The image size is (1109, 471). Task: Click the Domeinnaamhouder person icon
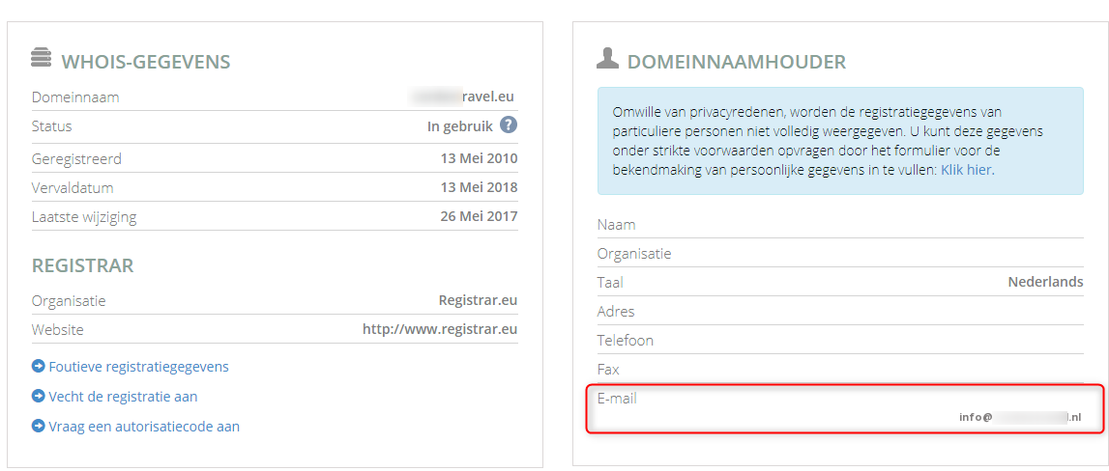(607, 58)
